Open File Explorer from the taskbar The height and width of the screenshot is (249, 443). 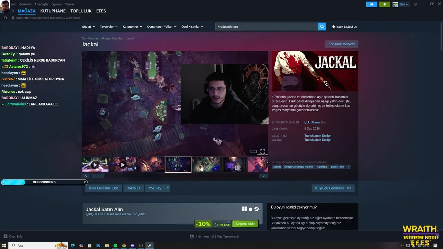pyautogui.click(x=107, y=246)
